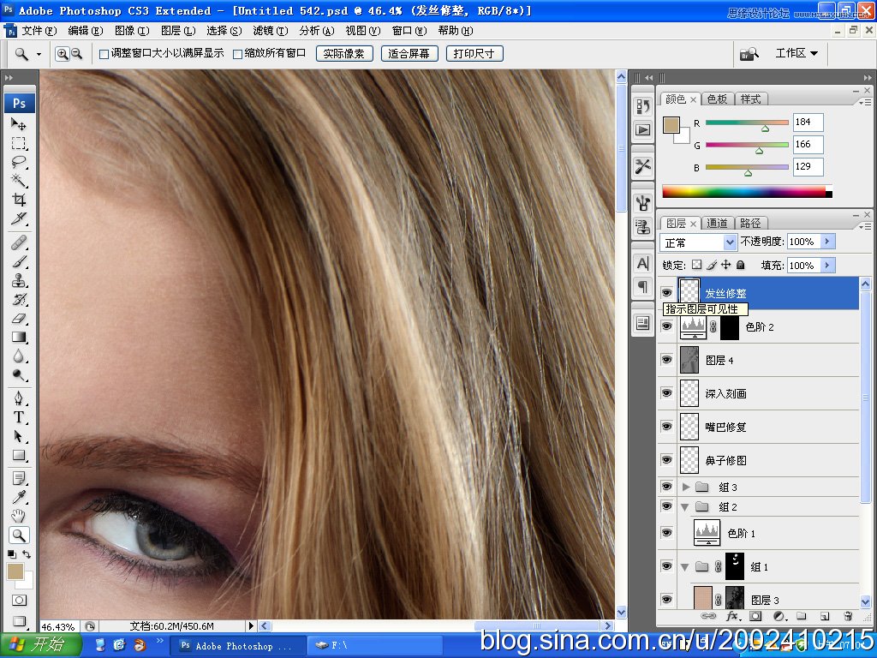Viewport: 877px width, 658px height.
Task: Open the Windows 开始 start menu
Action: click(41, 645)
